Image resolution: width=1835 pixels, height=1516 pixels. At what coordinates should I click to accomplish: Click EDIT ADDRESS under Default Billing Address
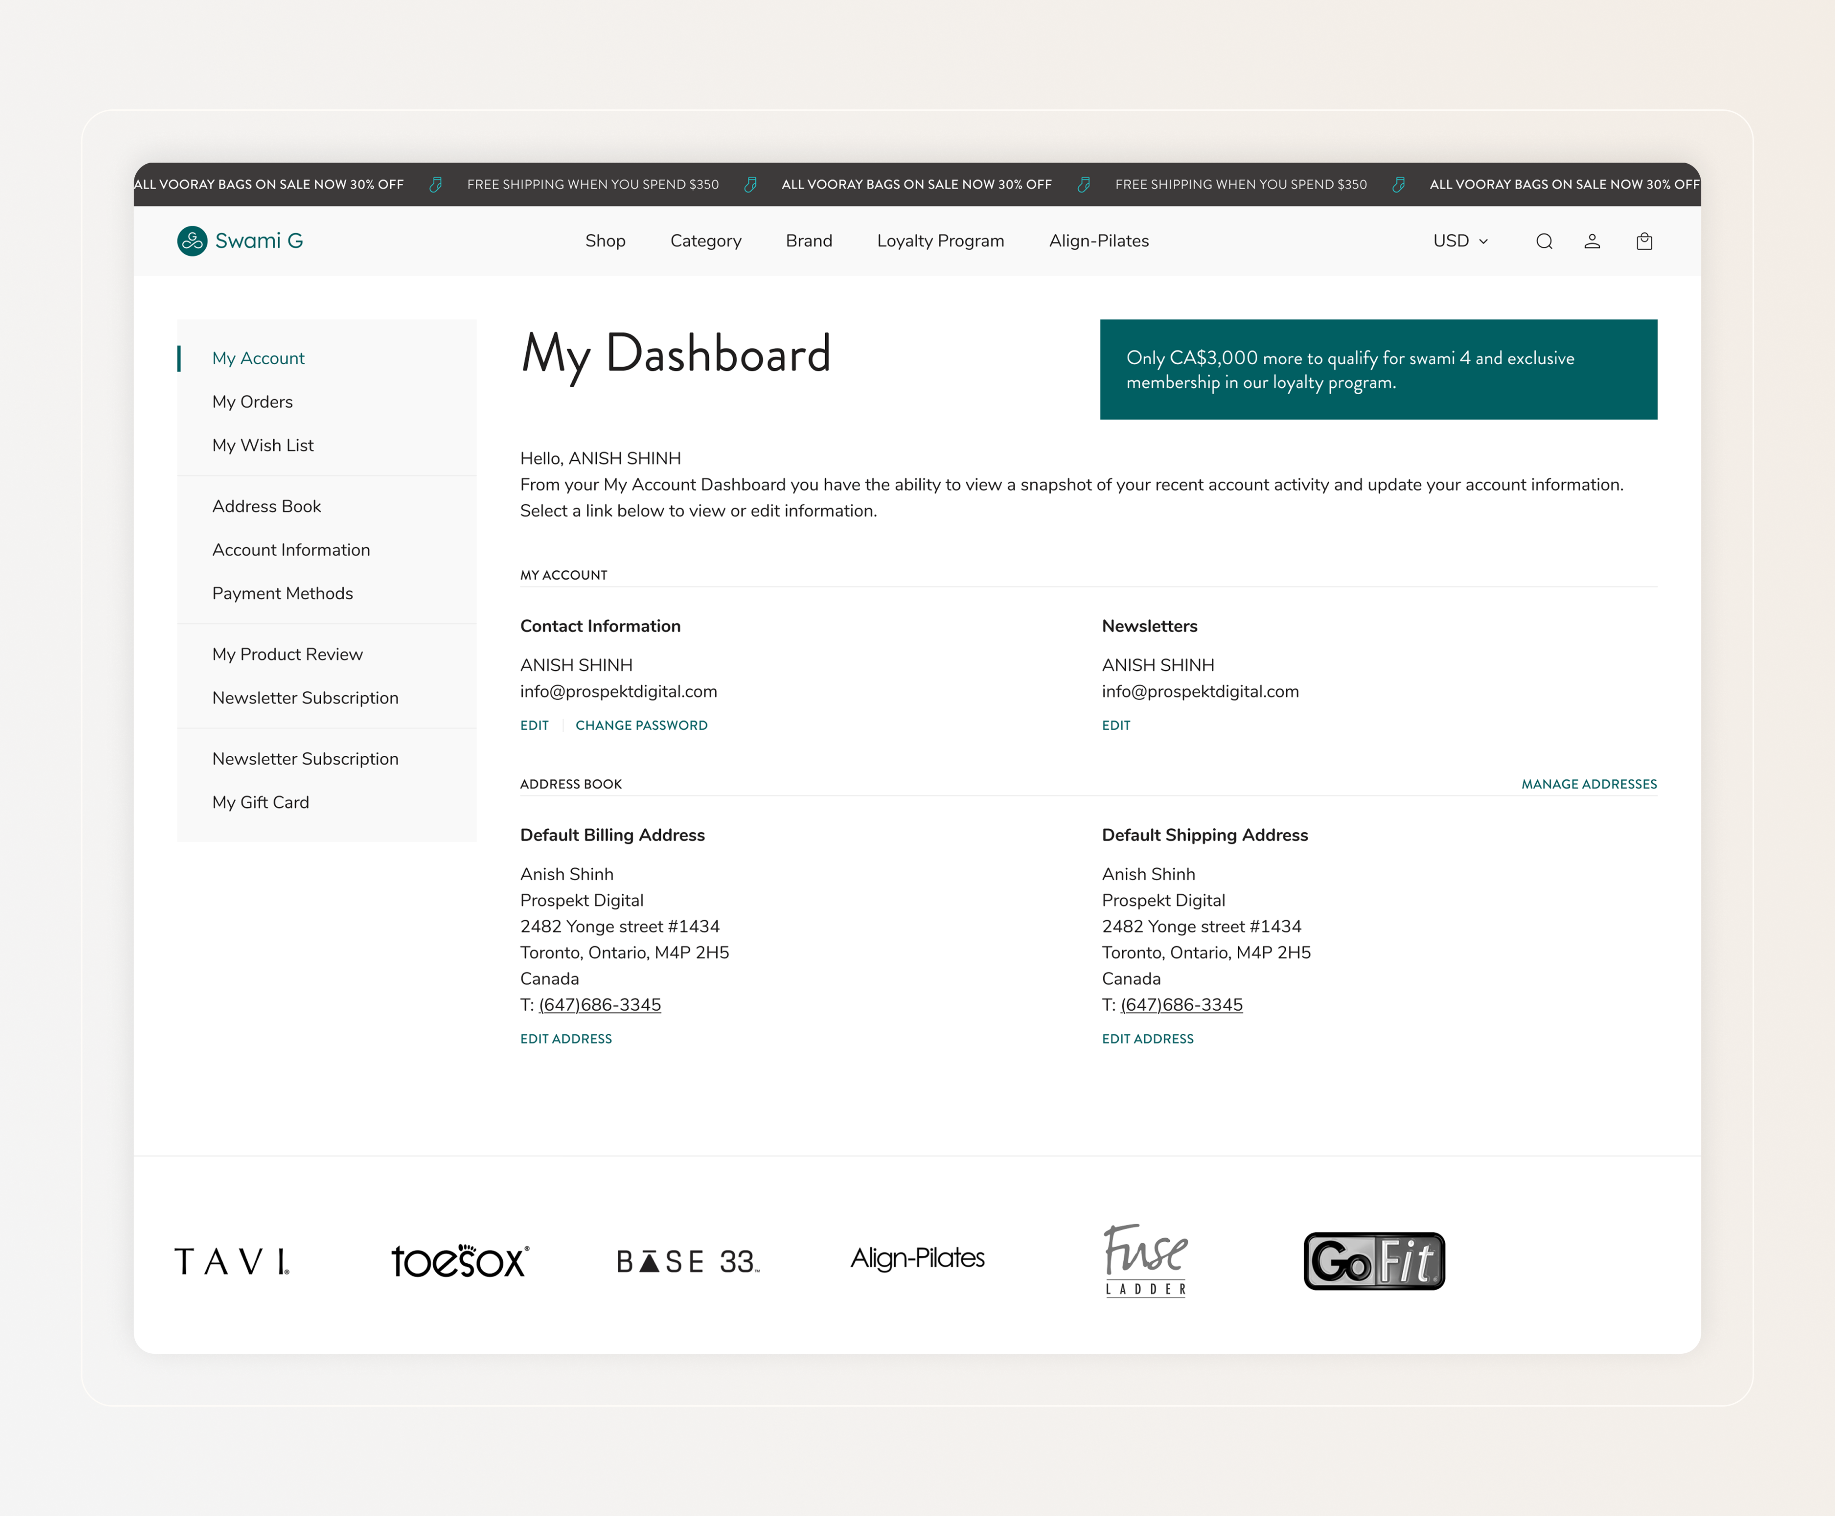click(x=566, y=1039)
